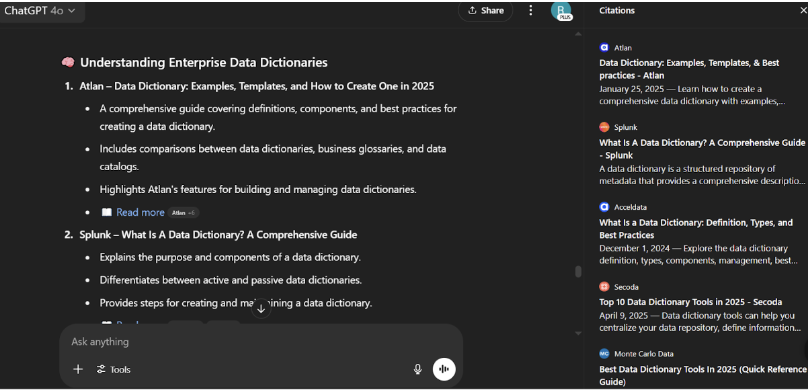The image size is (808, 390).
Task: Click the Splunk – What Is A Data Dictionary item title
Action: pyautogui.click(x=218, y=235)
